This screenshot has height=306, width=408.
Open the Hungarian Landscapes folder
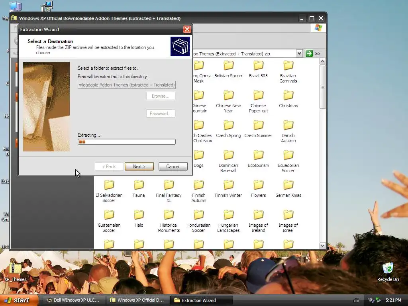[228, 222]
